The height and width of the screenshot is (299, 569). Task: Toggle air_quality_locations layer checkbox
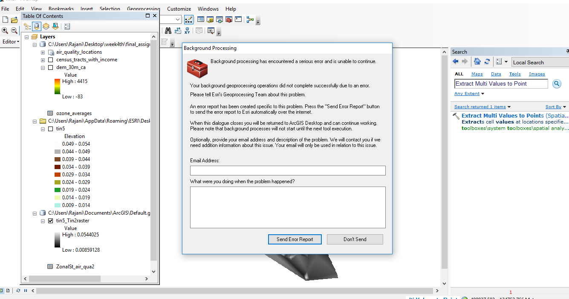[51, 52]
